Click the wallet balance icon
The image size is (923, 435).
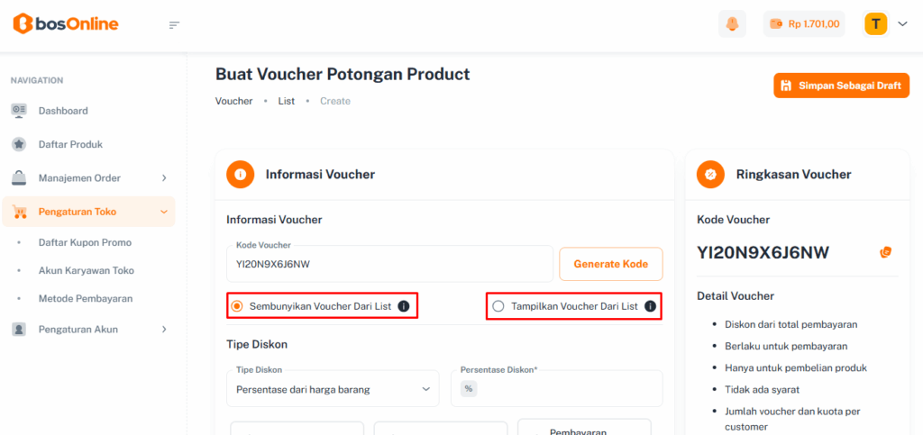click(776, 24)
